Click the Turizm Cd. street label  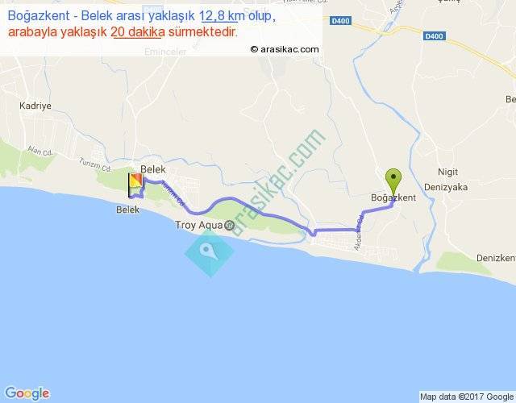point(95,164)
